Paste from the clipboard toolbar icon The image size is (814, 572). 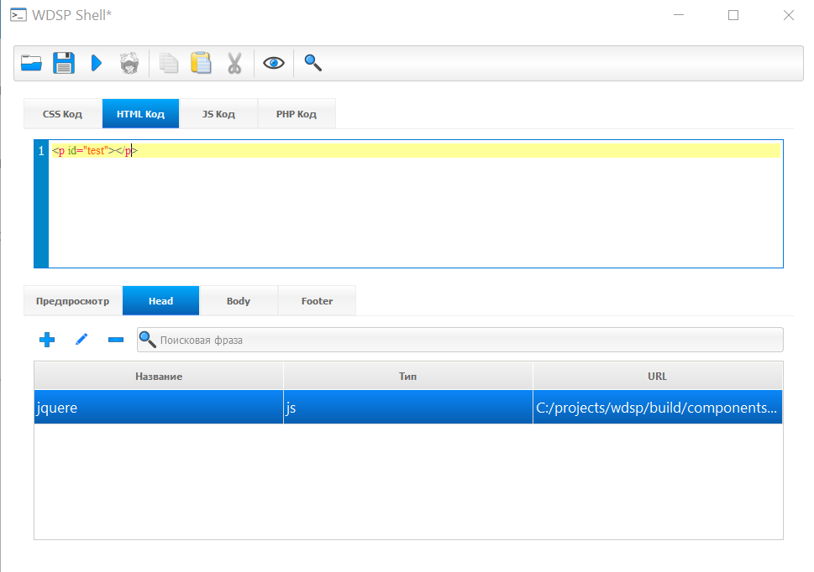[201, 63]
